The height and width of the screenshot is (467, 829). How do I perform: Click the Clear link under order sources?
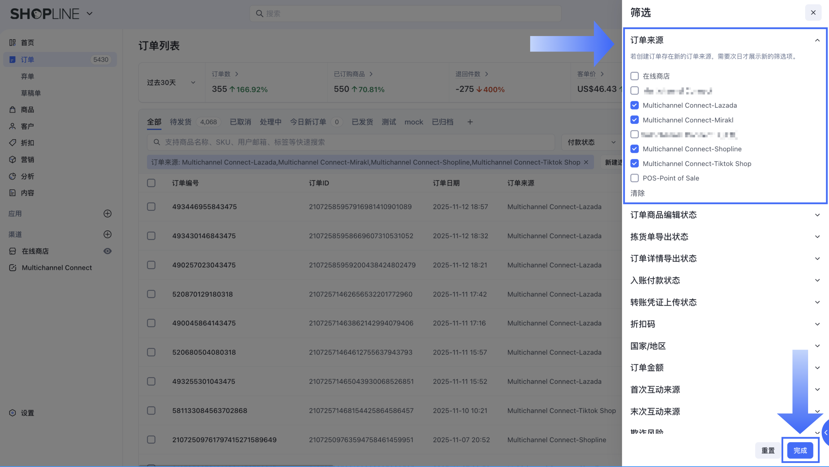(637, 193)
